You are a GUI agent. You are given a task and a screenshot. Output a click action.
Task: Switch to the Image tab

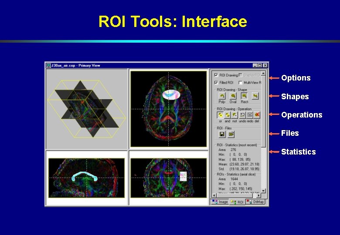click(220, 202)
